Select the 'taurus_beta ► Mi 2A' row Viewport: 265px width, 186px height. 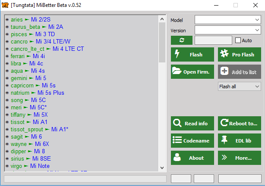point(82,27)
